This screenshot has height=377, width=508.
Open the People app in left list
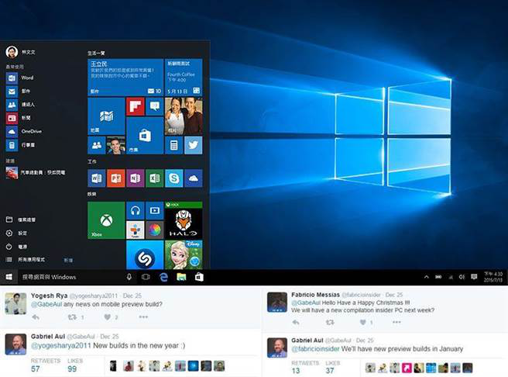(x=20, y=105)
